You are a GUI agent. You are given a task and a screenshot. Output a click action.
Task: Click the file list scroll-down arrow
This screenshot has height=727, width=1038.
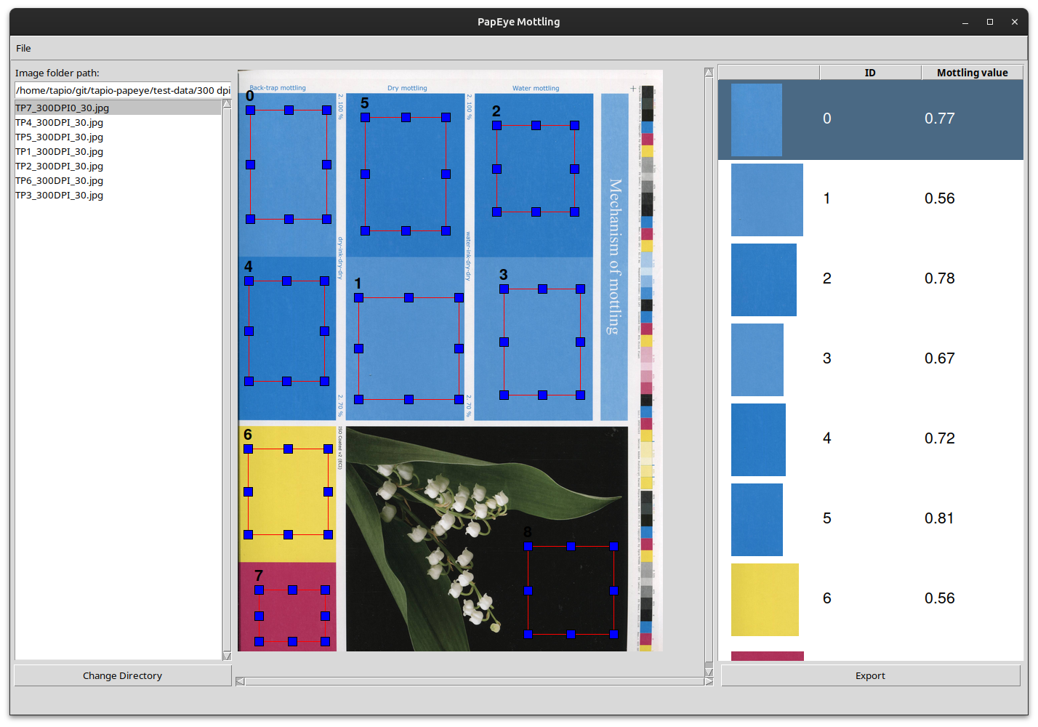pos(227,656)
